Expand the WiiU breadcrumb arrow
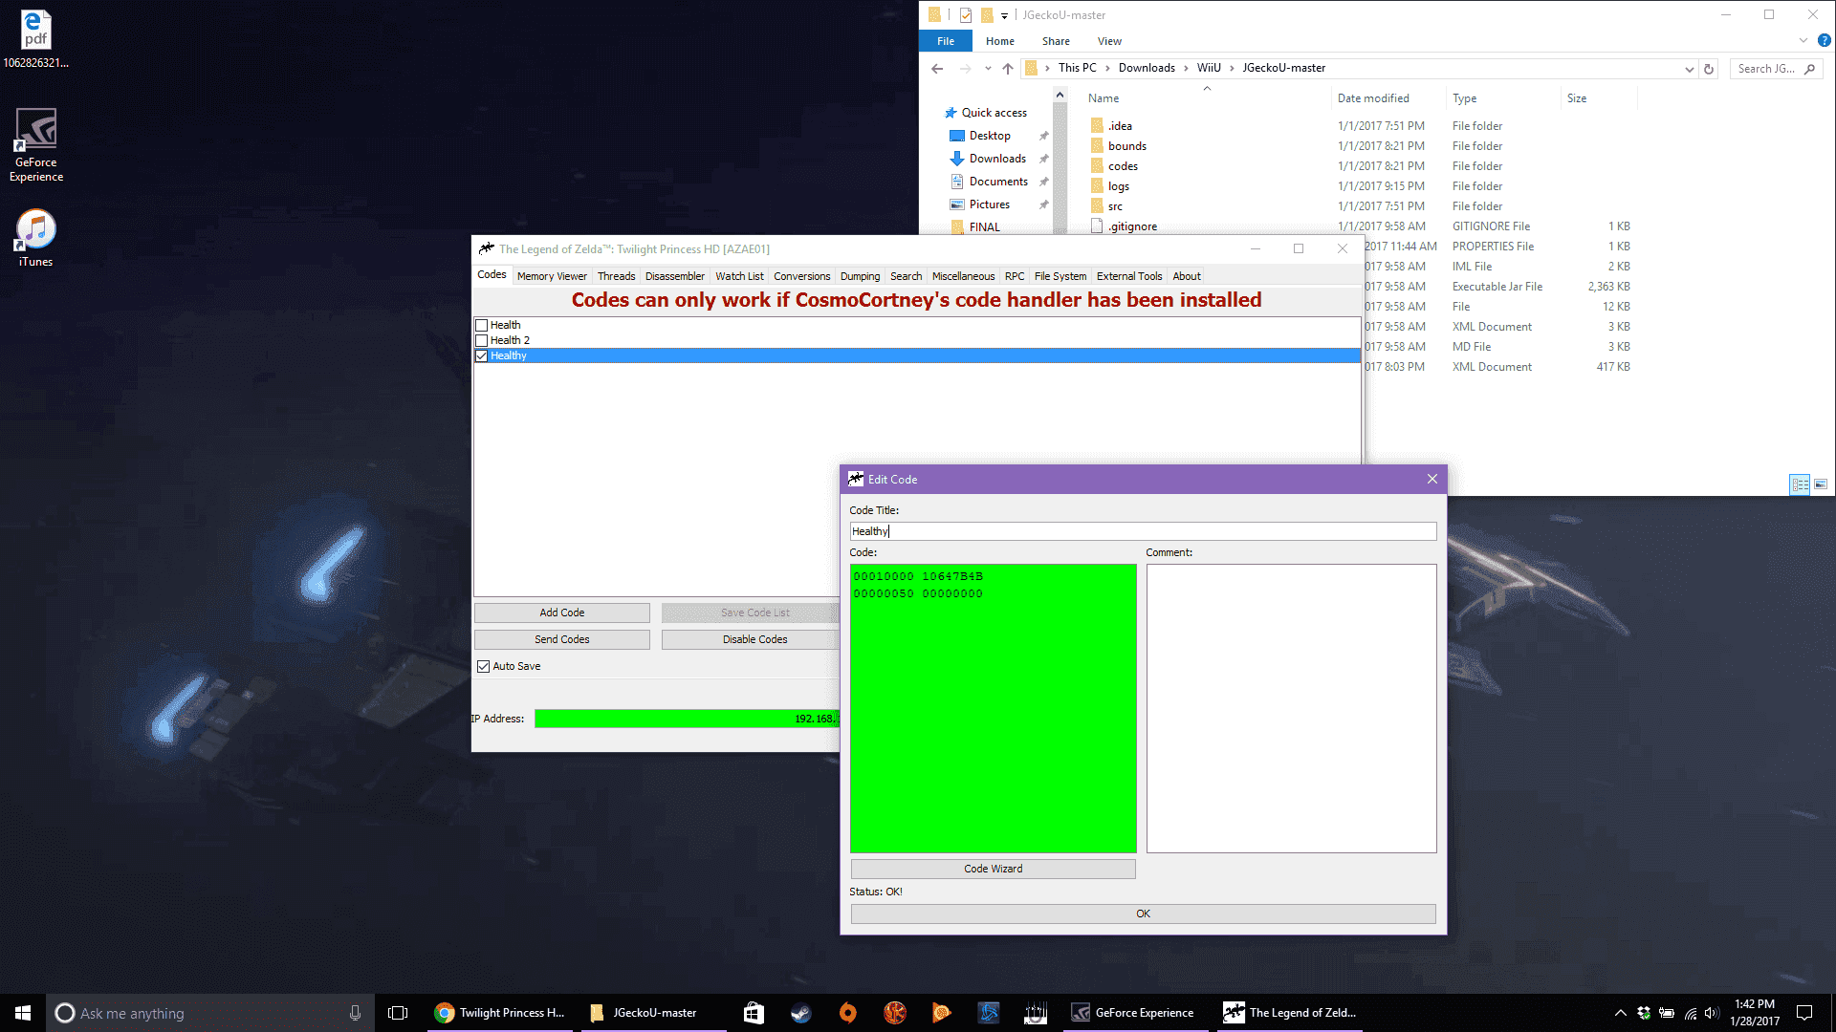1836x1032 pixels. (1232, 68)
